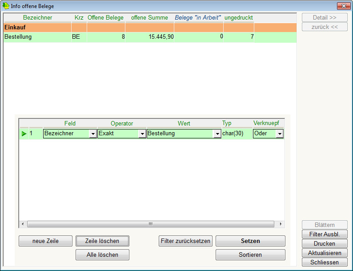Click the Drucken button

[x=325, y=243]
